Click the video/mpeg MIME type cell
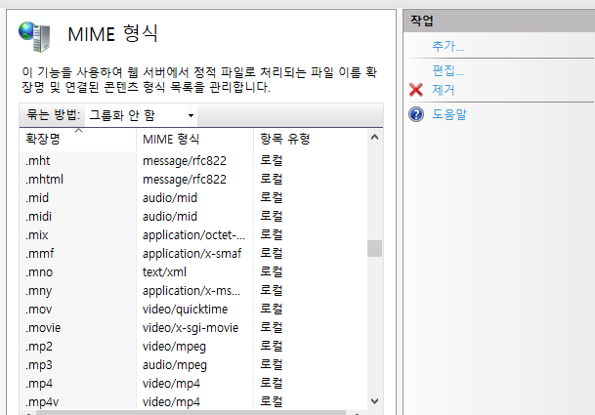The height and width of the screenshot is (415, 595). click(174, 347)
